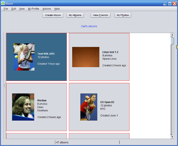This screenshot has width=178, height=146.
Task: Open the File menu
Action: point(6,9)
